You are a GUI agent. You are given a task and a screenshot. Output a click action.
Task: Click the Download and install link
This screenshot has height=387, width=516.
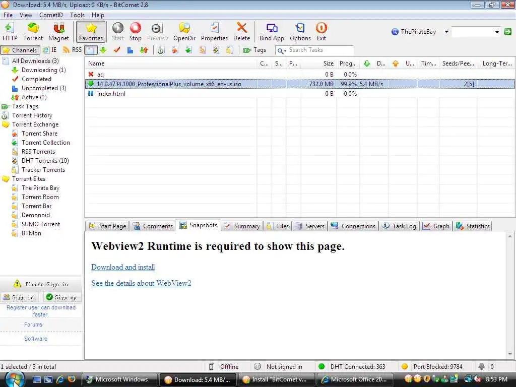point(123,267)
